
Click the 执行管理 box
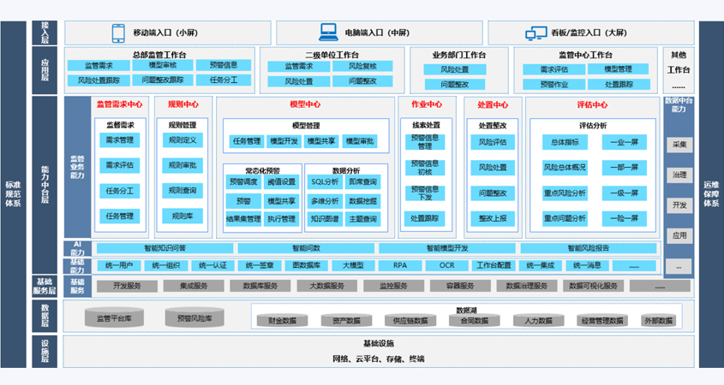pyautogui.click(x=281, y=219)
